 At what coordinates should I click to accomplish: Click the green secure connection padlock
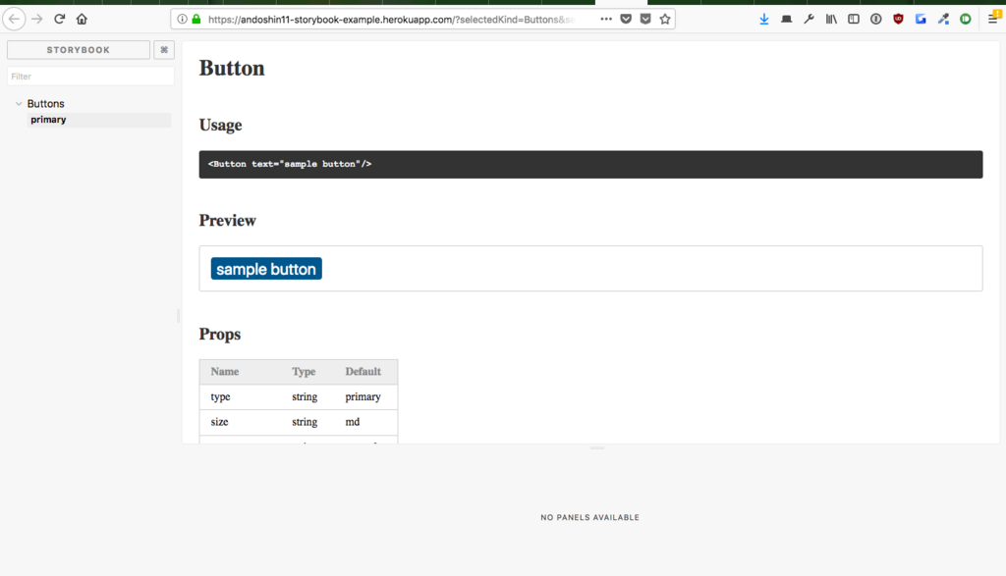[196, 20]
